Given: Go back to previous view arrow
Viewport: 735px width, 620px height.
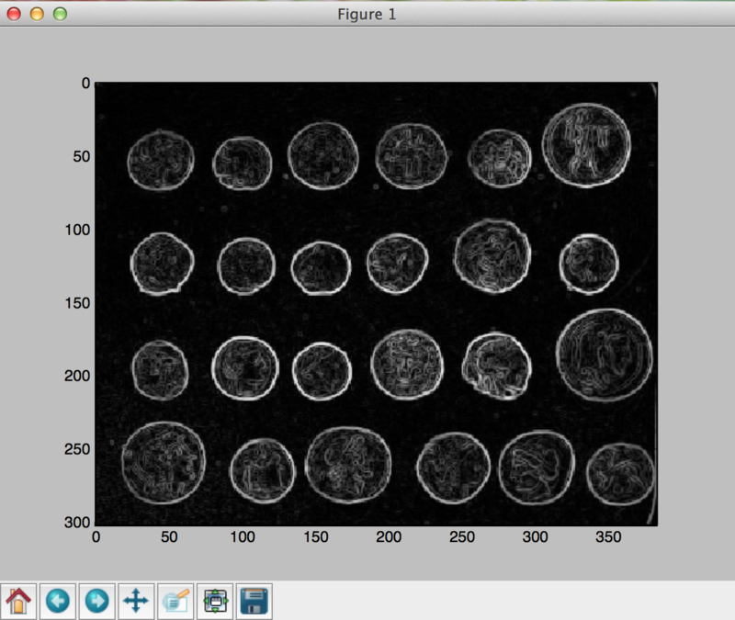Looking at the screenshot, I should (x=58, y=601).
